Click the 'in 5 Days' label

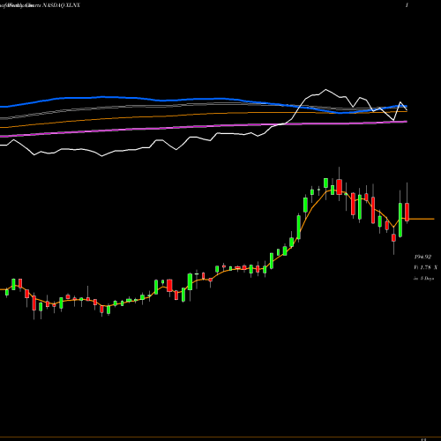click(423, 278)
